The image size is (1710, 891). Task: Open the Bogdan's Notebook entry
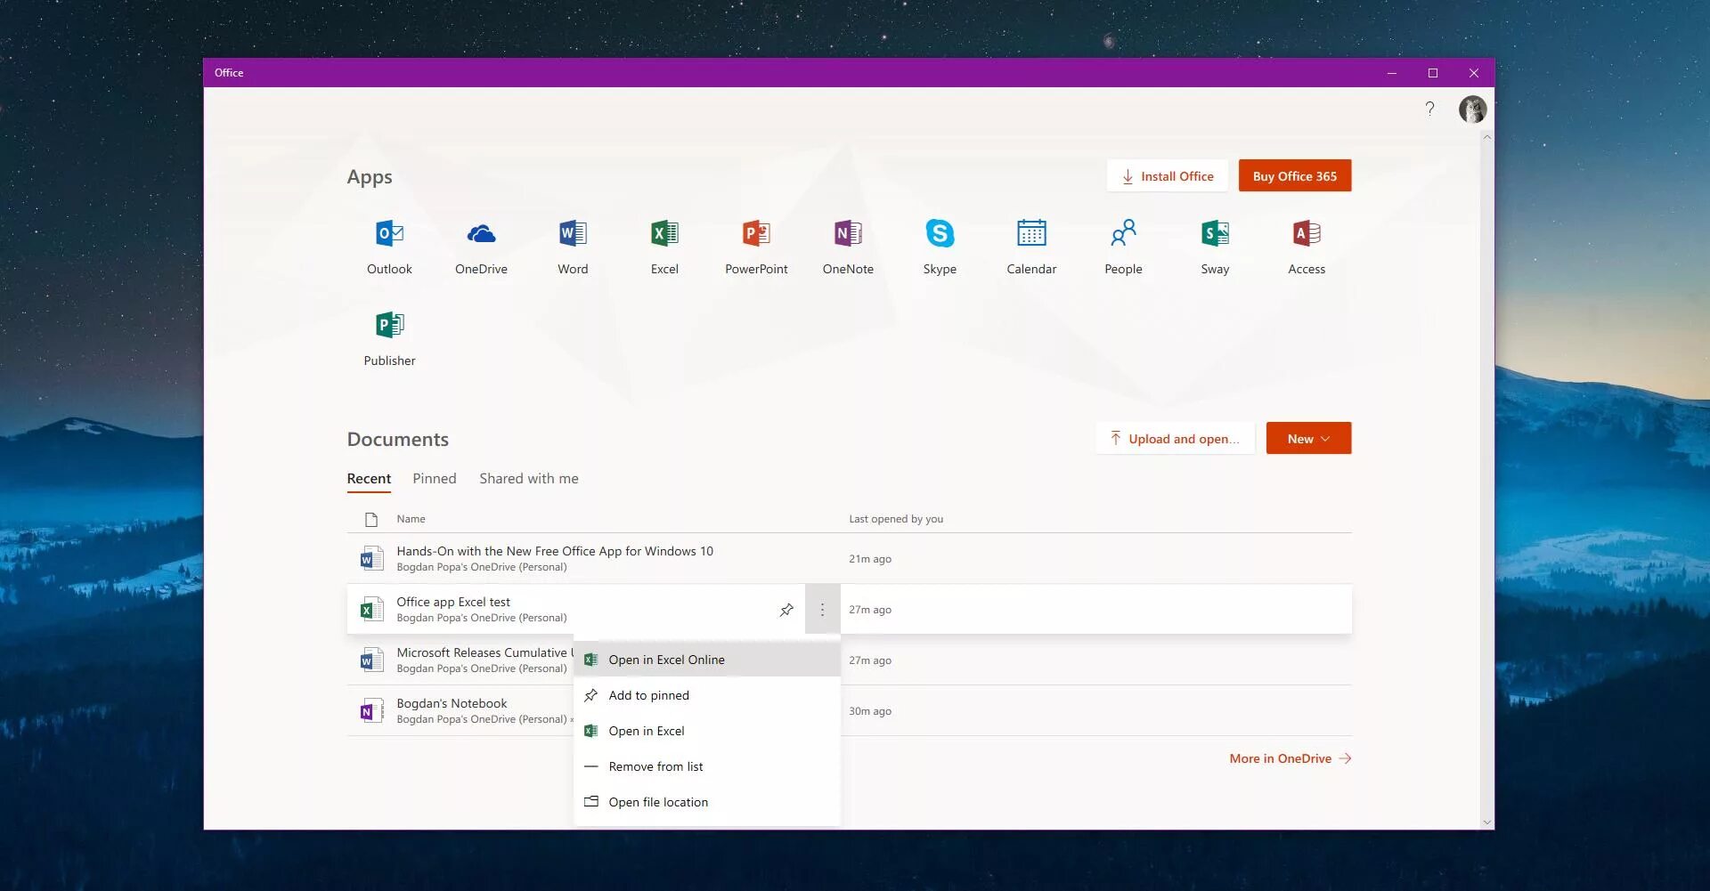[x=452, y=703]
